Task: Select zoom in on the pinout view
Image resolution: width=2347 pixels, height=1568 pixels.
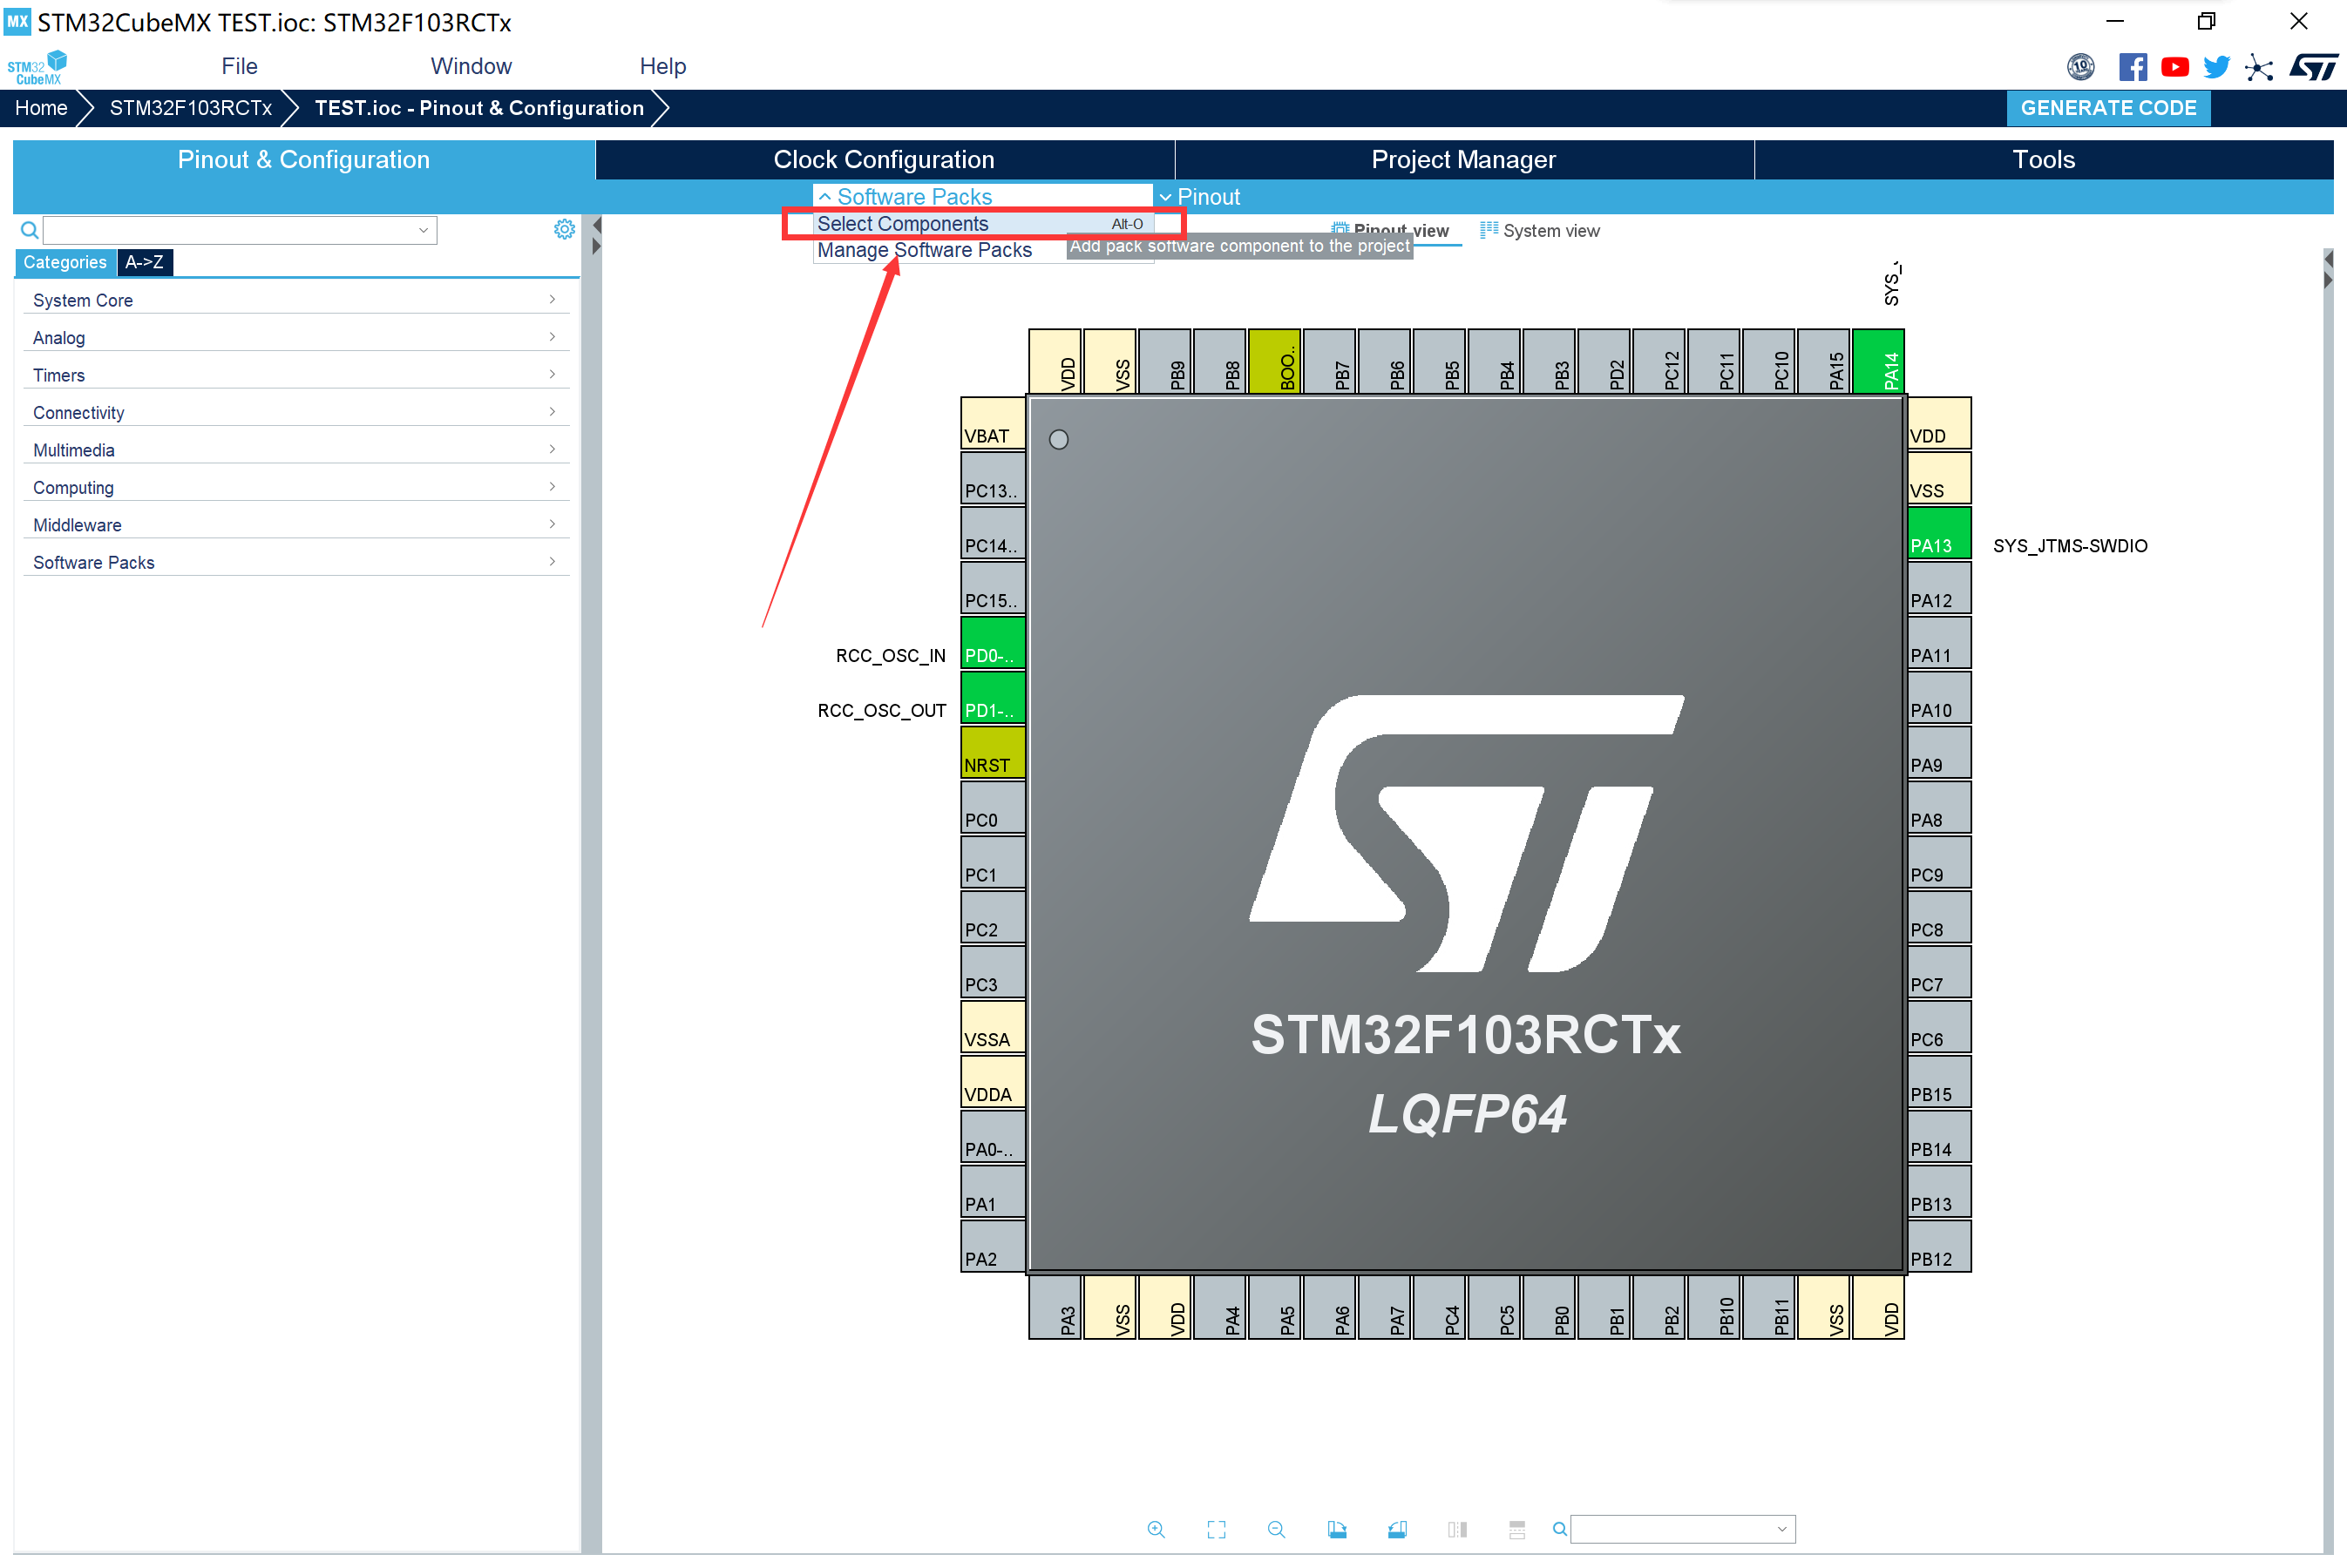Action: tap(1157, 1529)
